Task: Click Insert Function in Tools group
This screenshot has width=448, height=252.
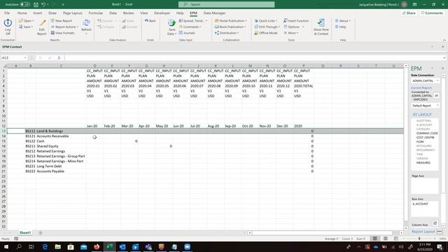Action: tap(296, 21)
